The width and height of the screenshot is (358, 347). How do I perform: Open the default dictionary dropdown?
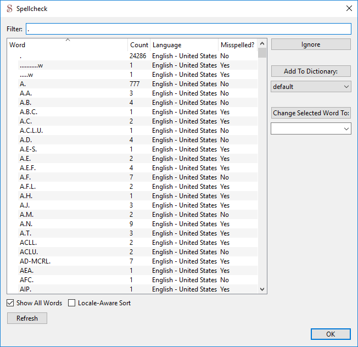[311, 87]
